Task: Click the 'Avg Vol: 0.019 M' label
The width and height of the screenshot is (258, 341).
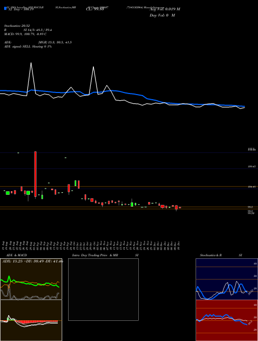Action: [165, 9]
